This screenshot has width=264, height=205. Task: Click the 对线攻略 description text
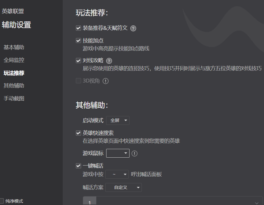click(x=172, y=68)
